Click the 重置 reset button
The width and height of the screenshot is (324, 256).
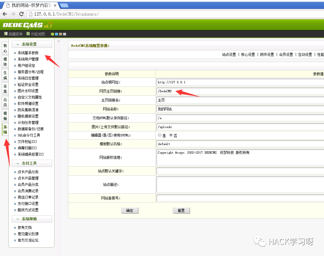(x=181, y=210)
